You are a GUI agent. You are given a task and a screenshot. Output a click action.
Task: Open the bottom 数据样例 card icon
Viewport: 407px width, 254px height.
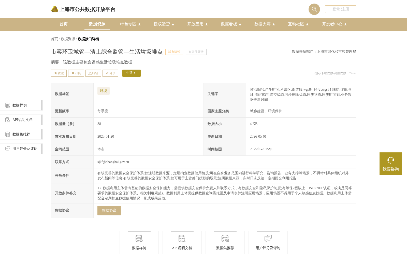coord(139,239)
